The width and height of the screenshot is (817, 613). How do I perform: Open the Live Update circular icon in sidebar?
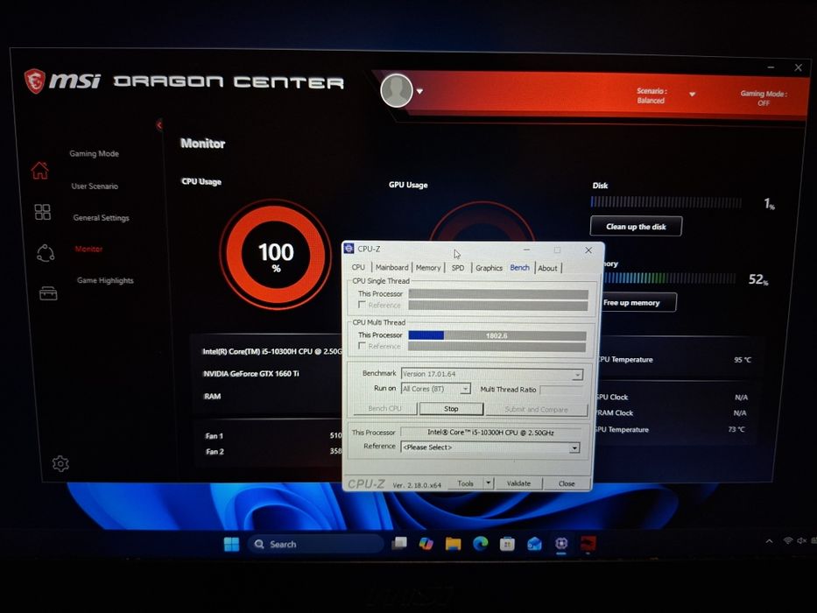[46, 253]
